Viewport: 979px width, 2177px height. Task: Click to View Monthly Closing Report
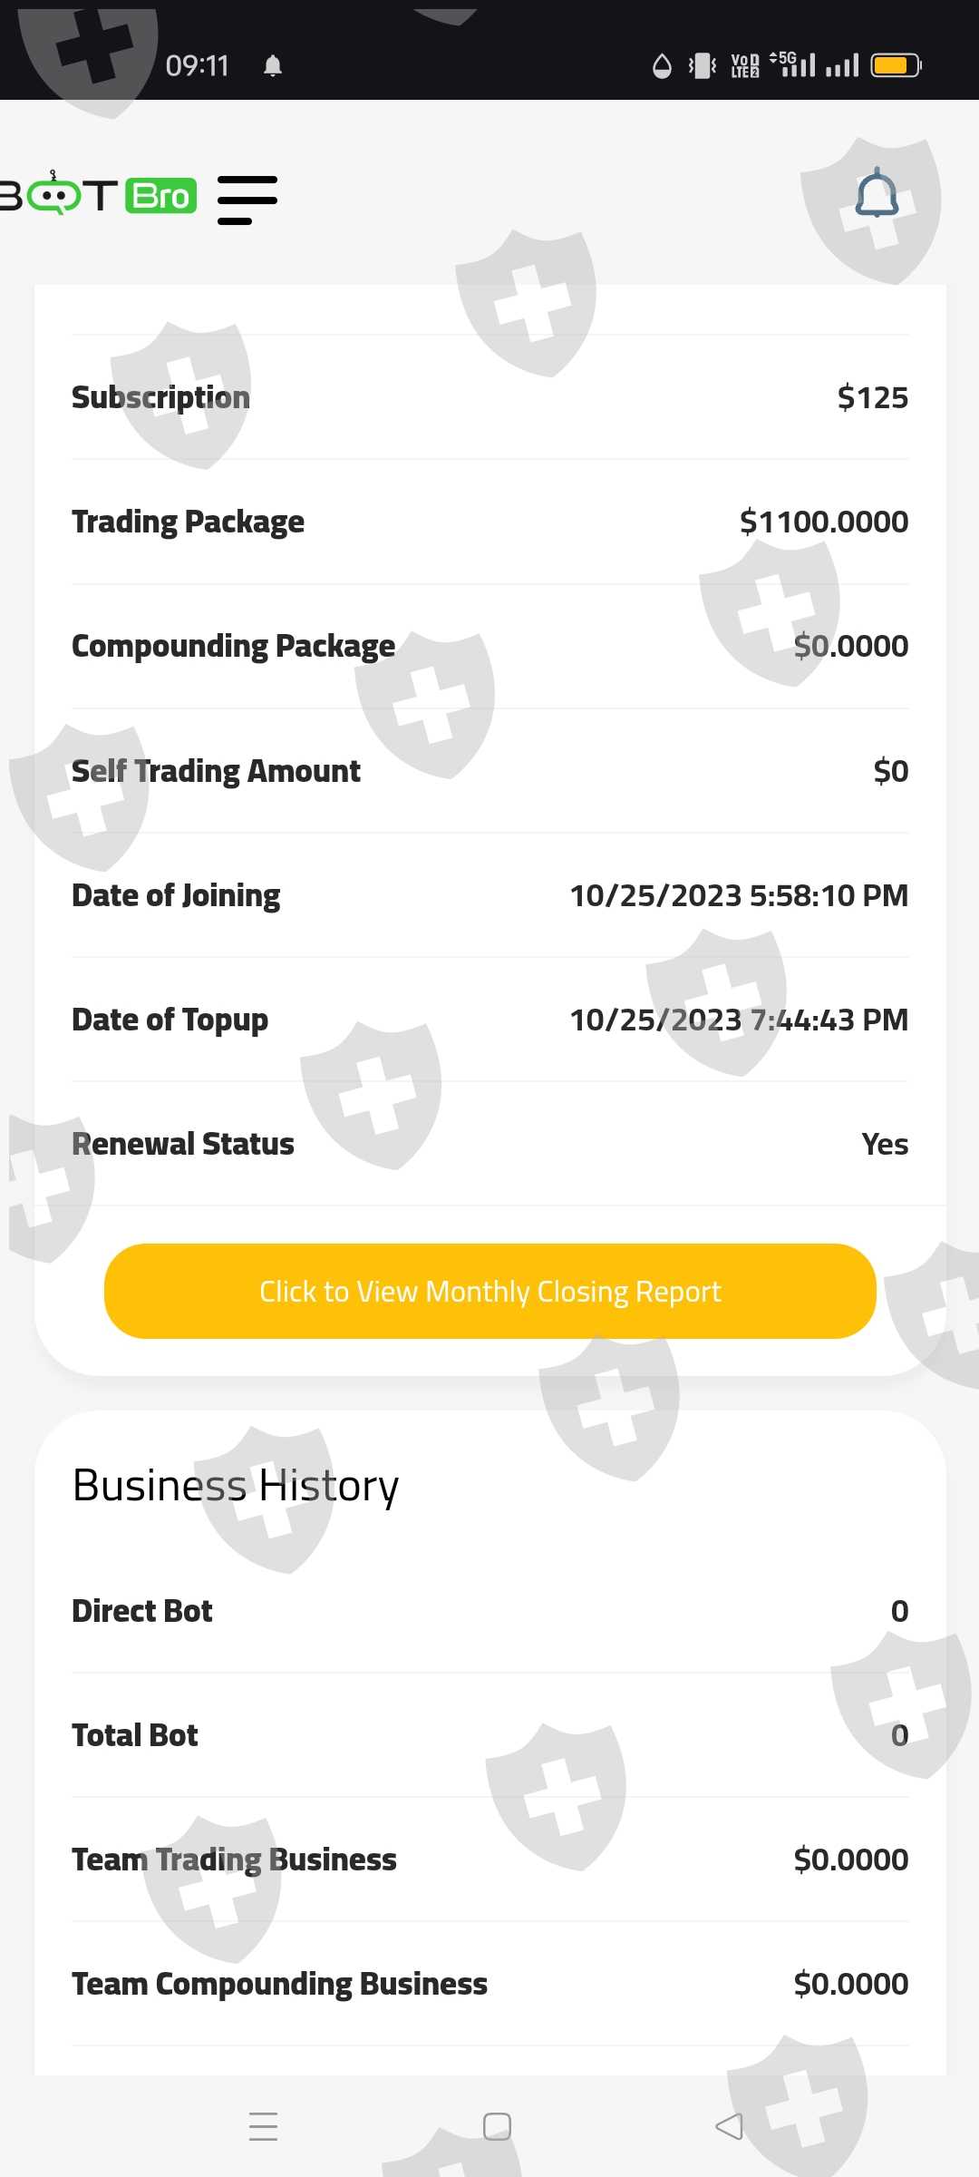coord(489,1291)
